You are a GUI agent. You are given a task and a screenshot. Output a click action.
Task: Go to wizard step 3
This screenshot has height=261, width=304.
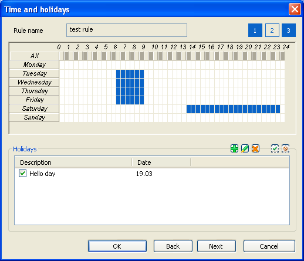pos(289,30)
